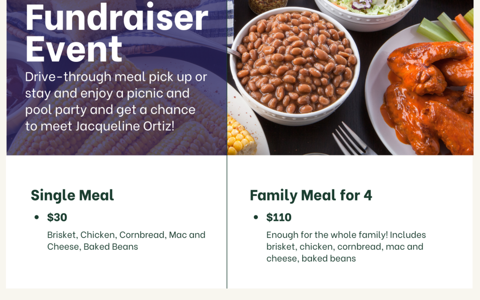Image resolution: width=480 pixels, height=300 pixels.
Task: Select the Single Meal menu items text
Action: pos(126,240)
